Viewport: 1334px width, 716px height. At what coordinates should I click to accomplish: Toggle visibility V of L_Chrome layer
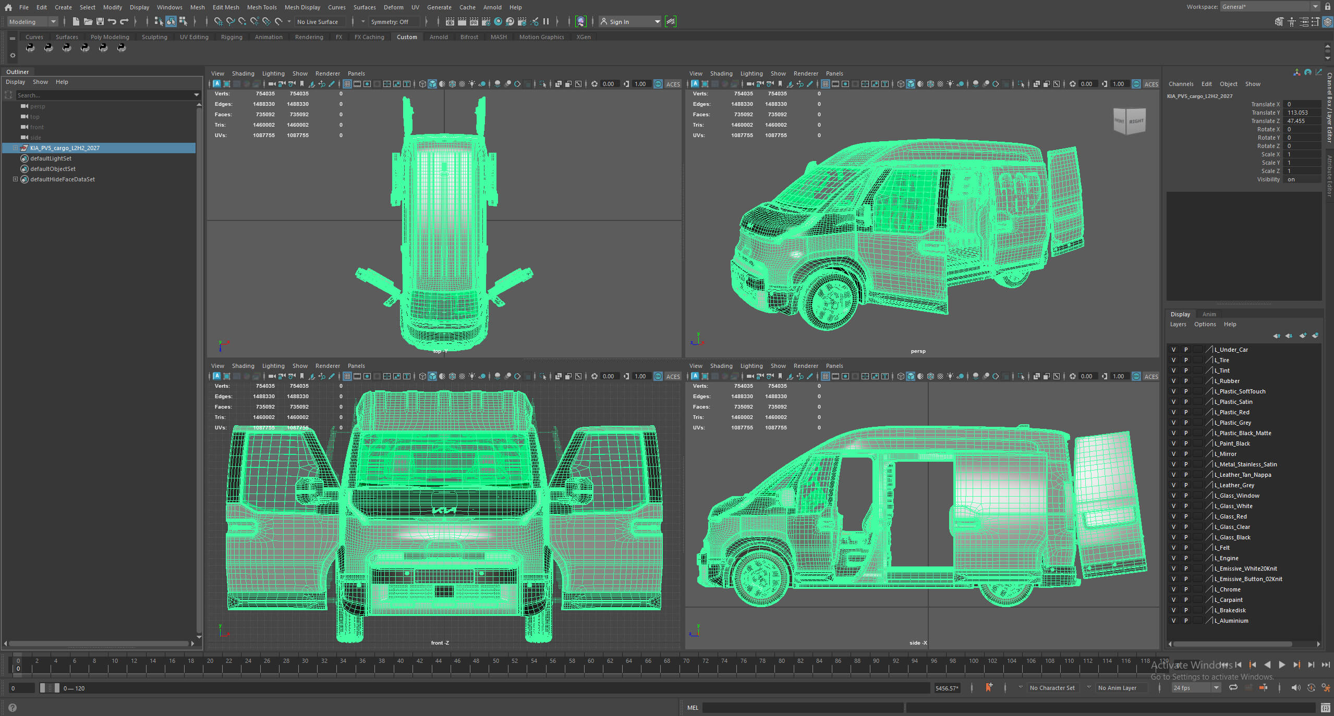click(1173, 589)
